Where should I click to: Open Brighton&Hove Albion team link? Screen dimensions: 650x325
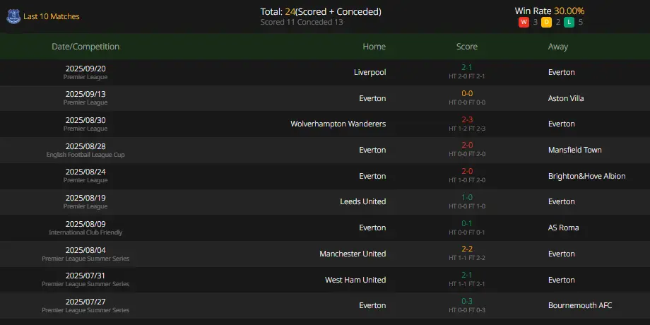click(x=586, y=176)
